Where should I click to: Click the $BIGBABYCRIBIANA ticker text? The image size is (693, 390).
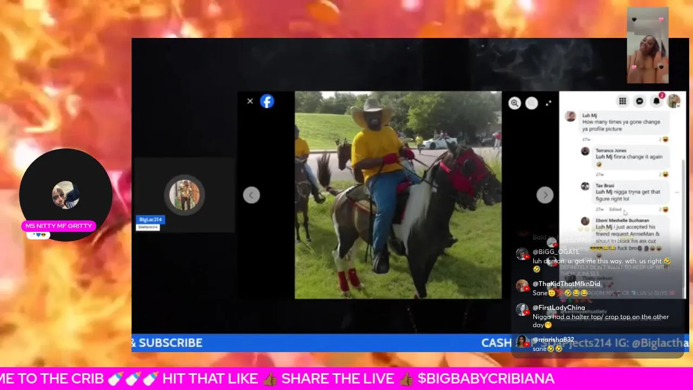coord(486,379)
